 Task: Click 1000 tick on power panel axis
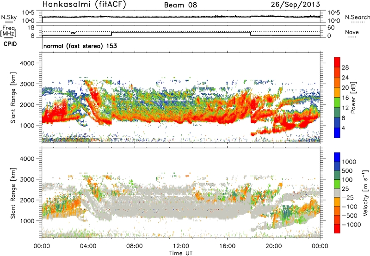[27, 125]
